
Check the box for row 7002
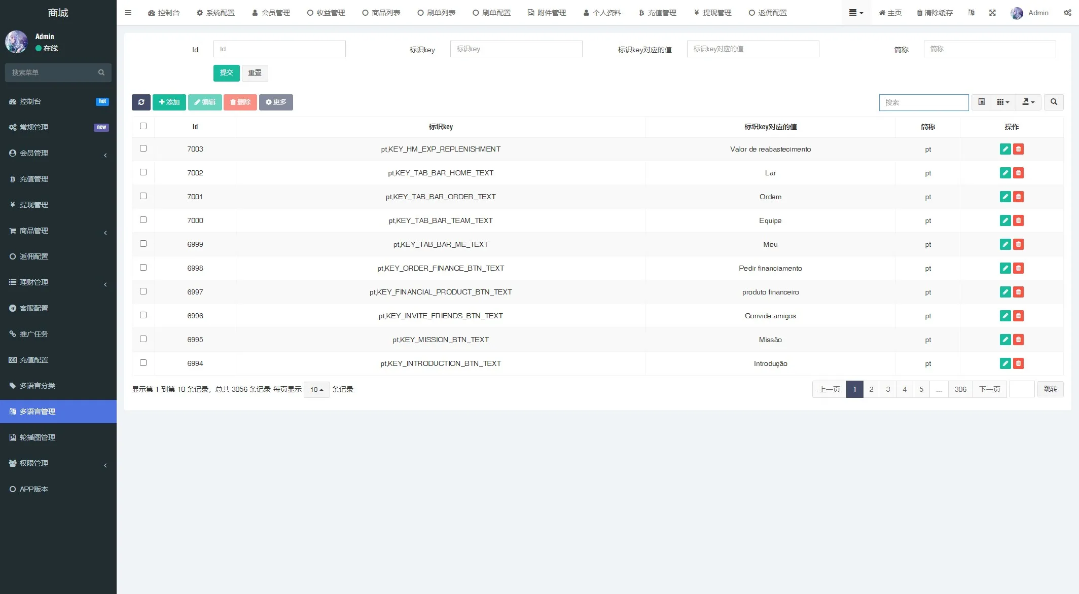click(x=143, y=172)
